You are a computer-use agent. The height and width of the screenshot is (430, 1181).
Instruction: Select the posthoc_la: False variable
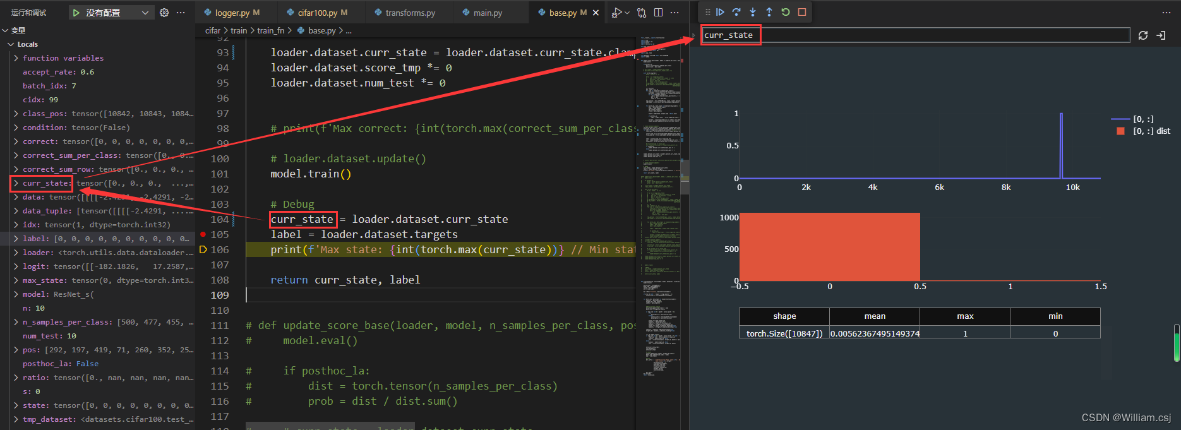coord(61,364)
